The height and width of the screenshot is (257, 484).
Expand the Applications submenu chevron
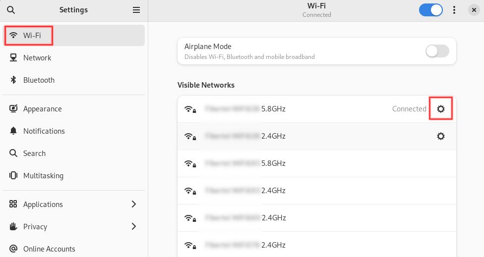point(134,205)
